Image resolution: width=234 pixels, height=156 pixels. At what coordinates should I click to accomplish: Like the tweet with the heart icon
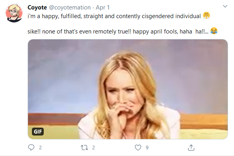[x=138, y=147]
